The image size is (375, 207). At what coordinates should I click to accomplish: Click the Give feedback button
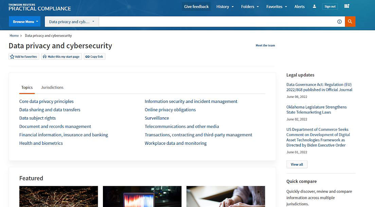(196, 6)
